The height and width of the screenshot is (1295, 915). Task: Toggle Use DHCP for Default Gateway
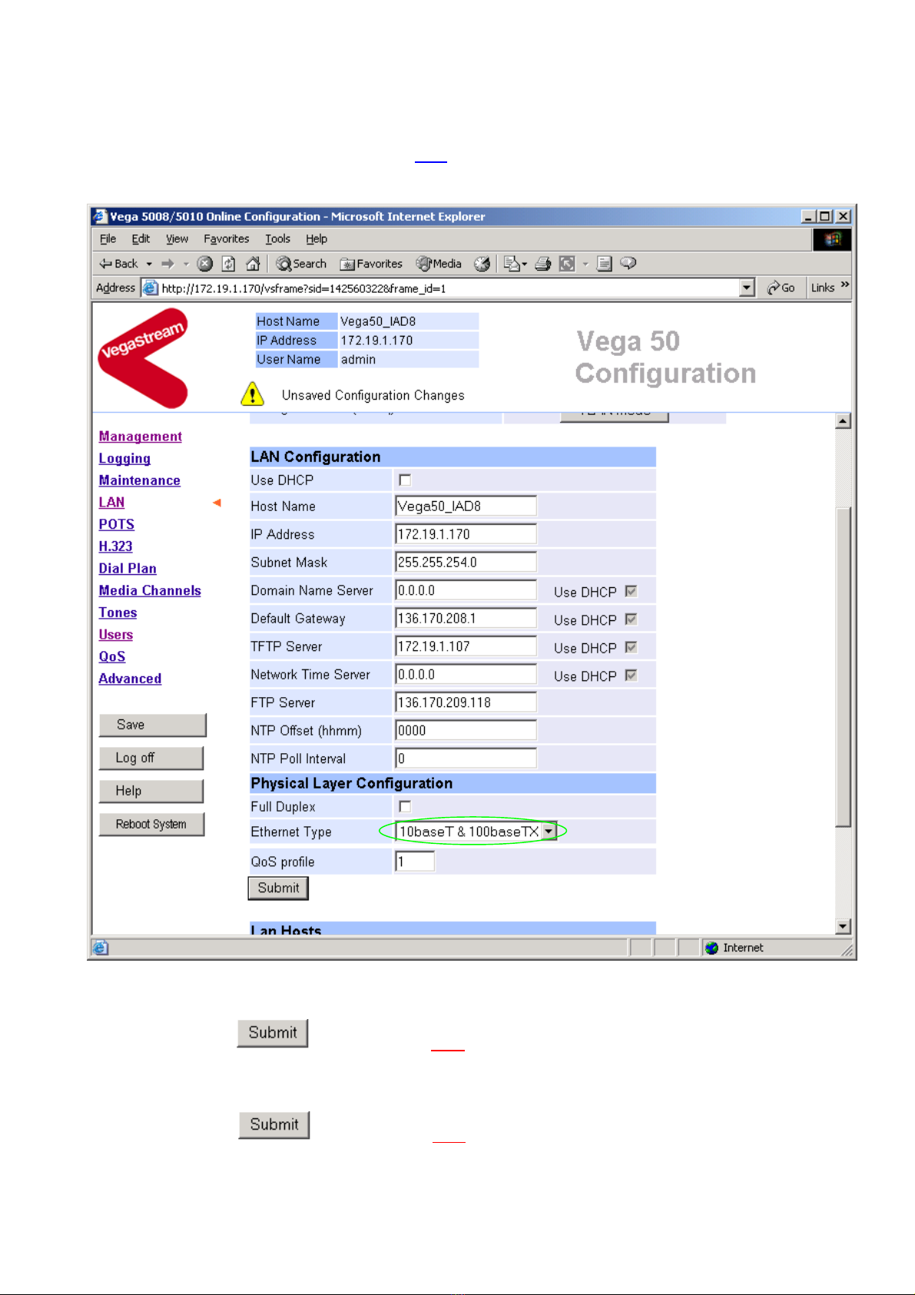(632, 619)
